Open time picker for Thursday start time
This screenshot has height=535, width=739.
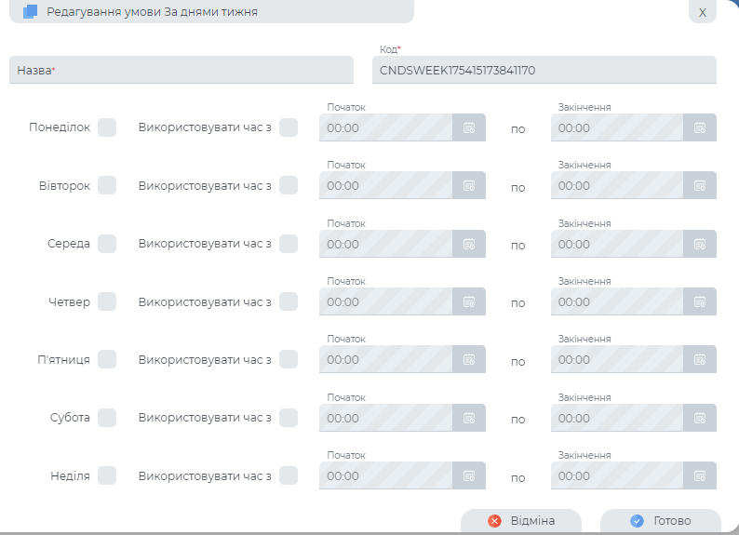coord(469,301)
